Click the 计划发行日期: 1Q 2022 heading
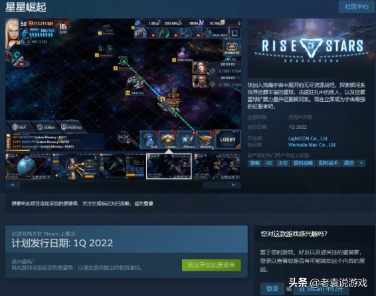The image size is (376, 296). [62, 243]
